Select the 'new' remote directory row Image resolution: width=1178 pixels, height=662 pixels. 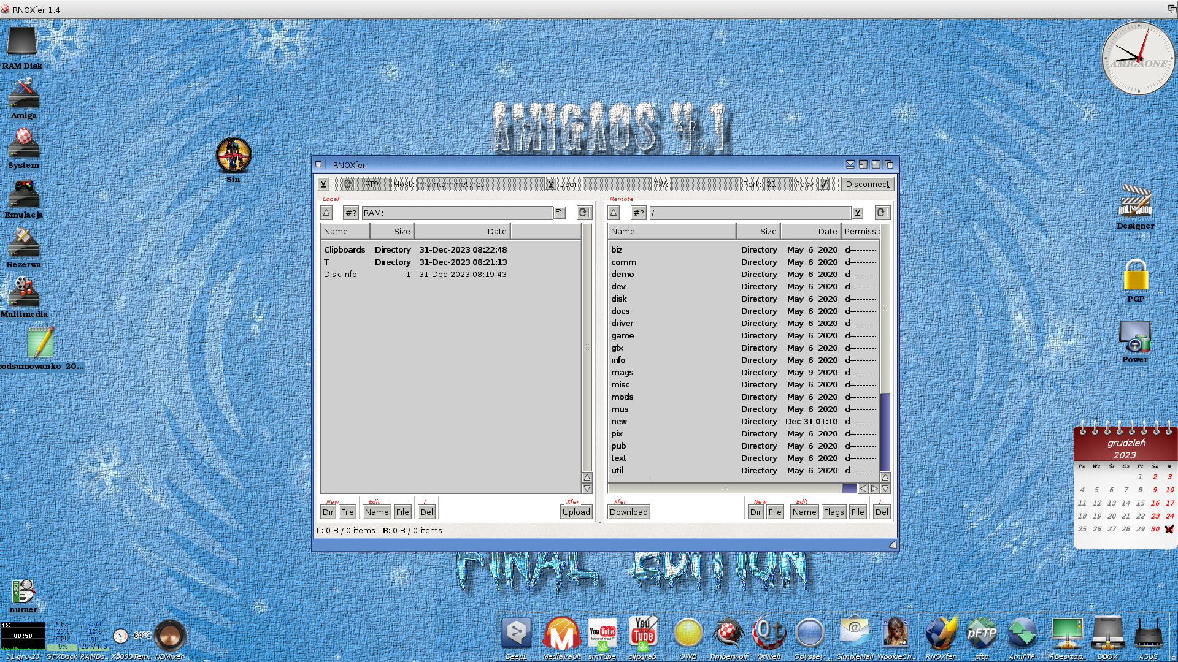tap(744, 421)
